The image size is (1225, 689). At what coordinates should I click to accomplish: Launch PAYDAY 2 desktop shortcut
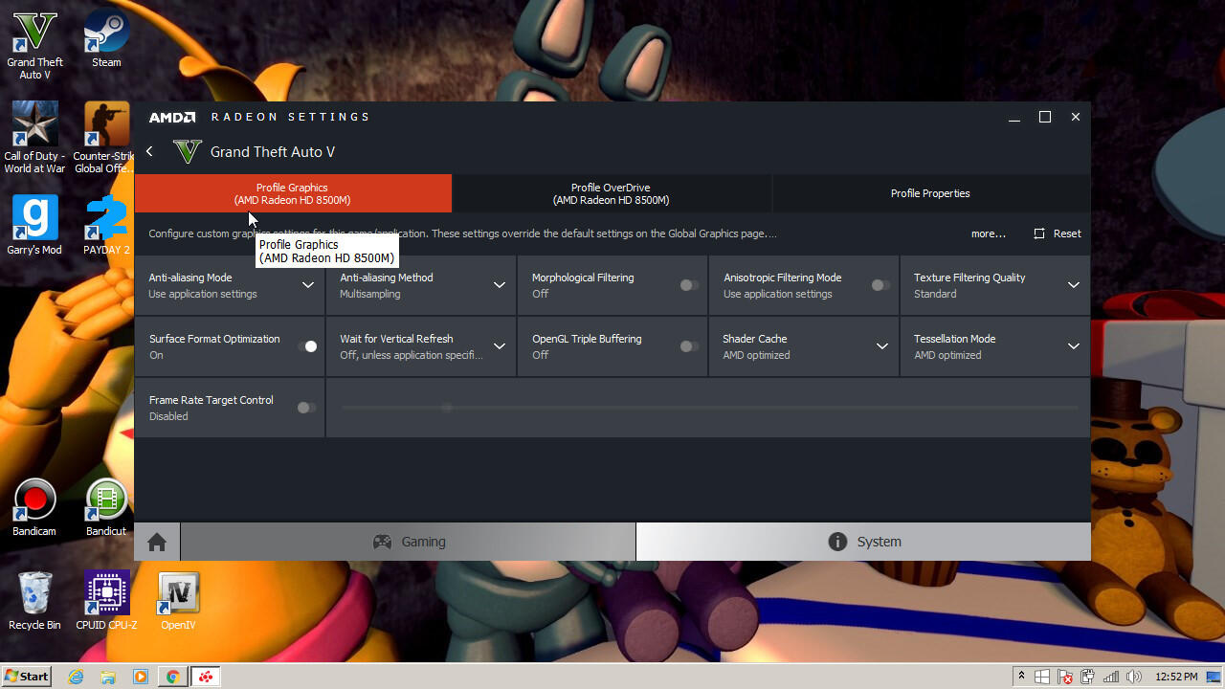[x=106, y=226]
